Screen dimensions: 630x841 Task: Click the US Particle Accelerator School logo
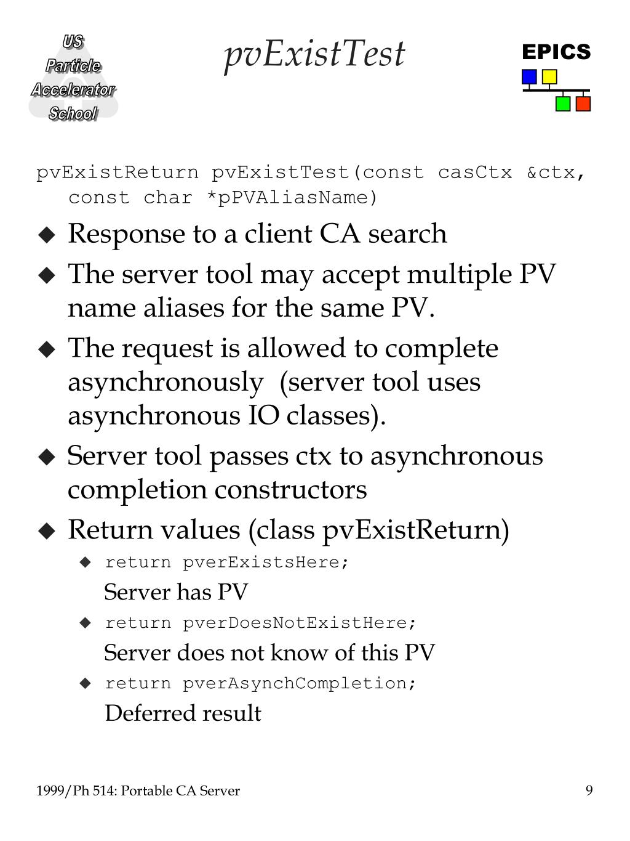pyautogui.click(x=73, y=78)
